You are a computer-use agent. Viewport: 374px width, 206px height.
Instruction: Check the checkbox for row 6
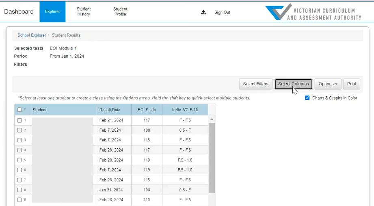pyautogui.click(x=19, y=170)
